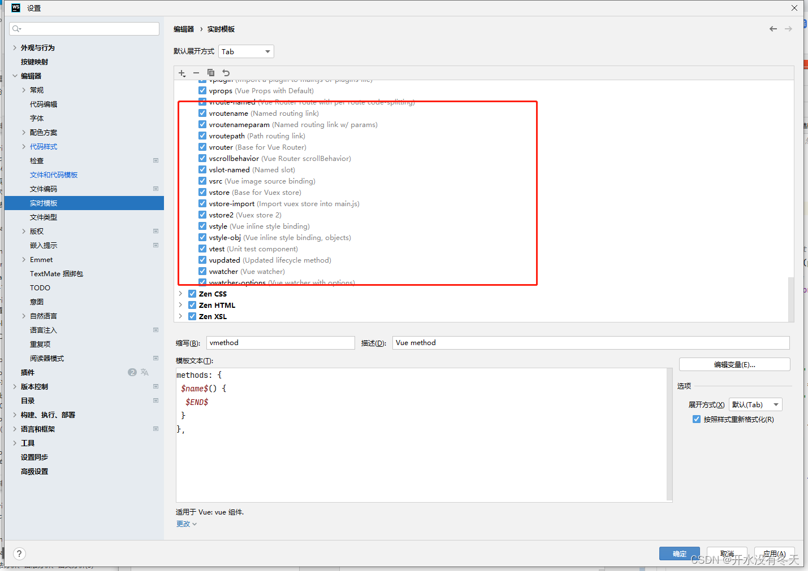Go back using the left arrow icon

point(773,29)
